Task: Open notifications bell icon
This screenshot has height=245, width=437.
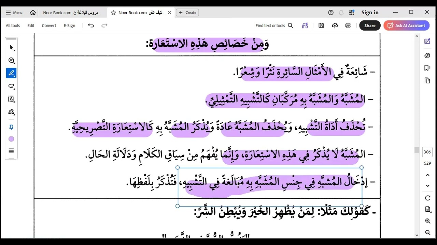Action: pos(341,13)
